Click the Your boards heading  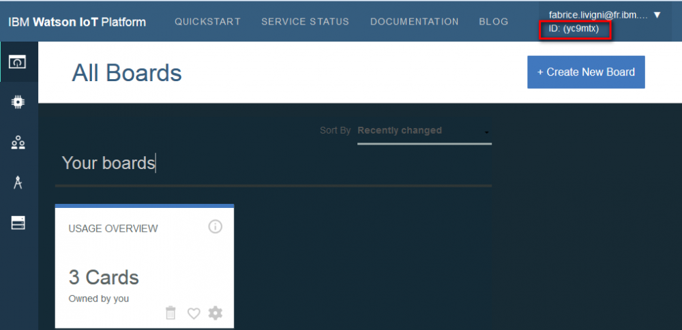[108, 163]
